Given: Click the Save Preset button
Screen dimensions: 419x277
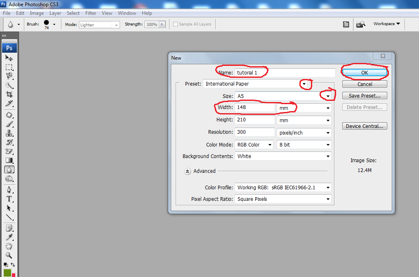Looking at the screenshot, I should click(x=365, y=96).
